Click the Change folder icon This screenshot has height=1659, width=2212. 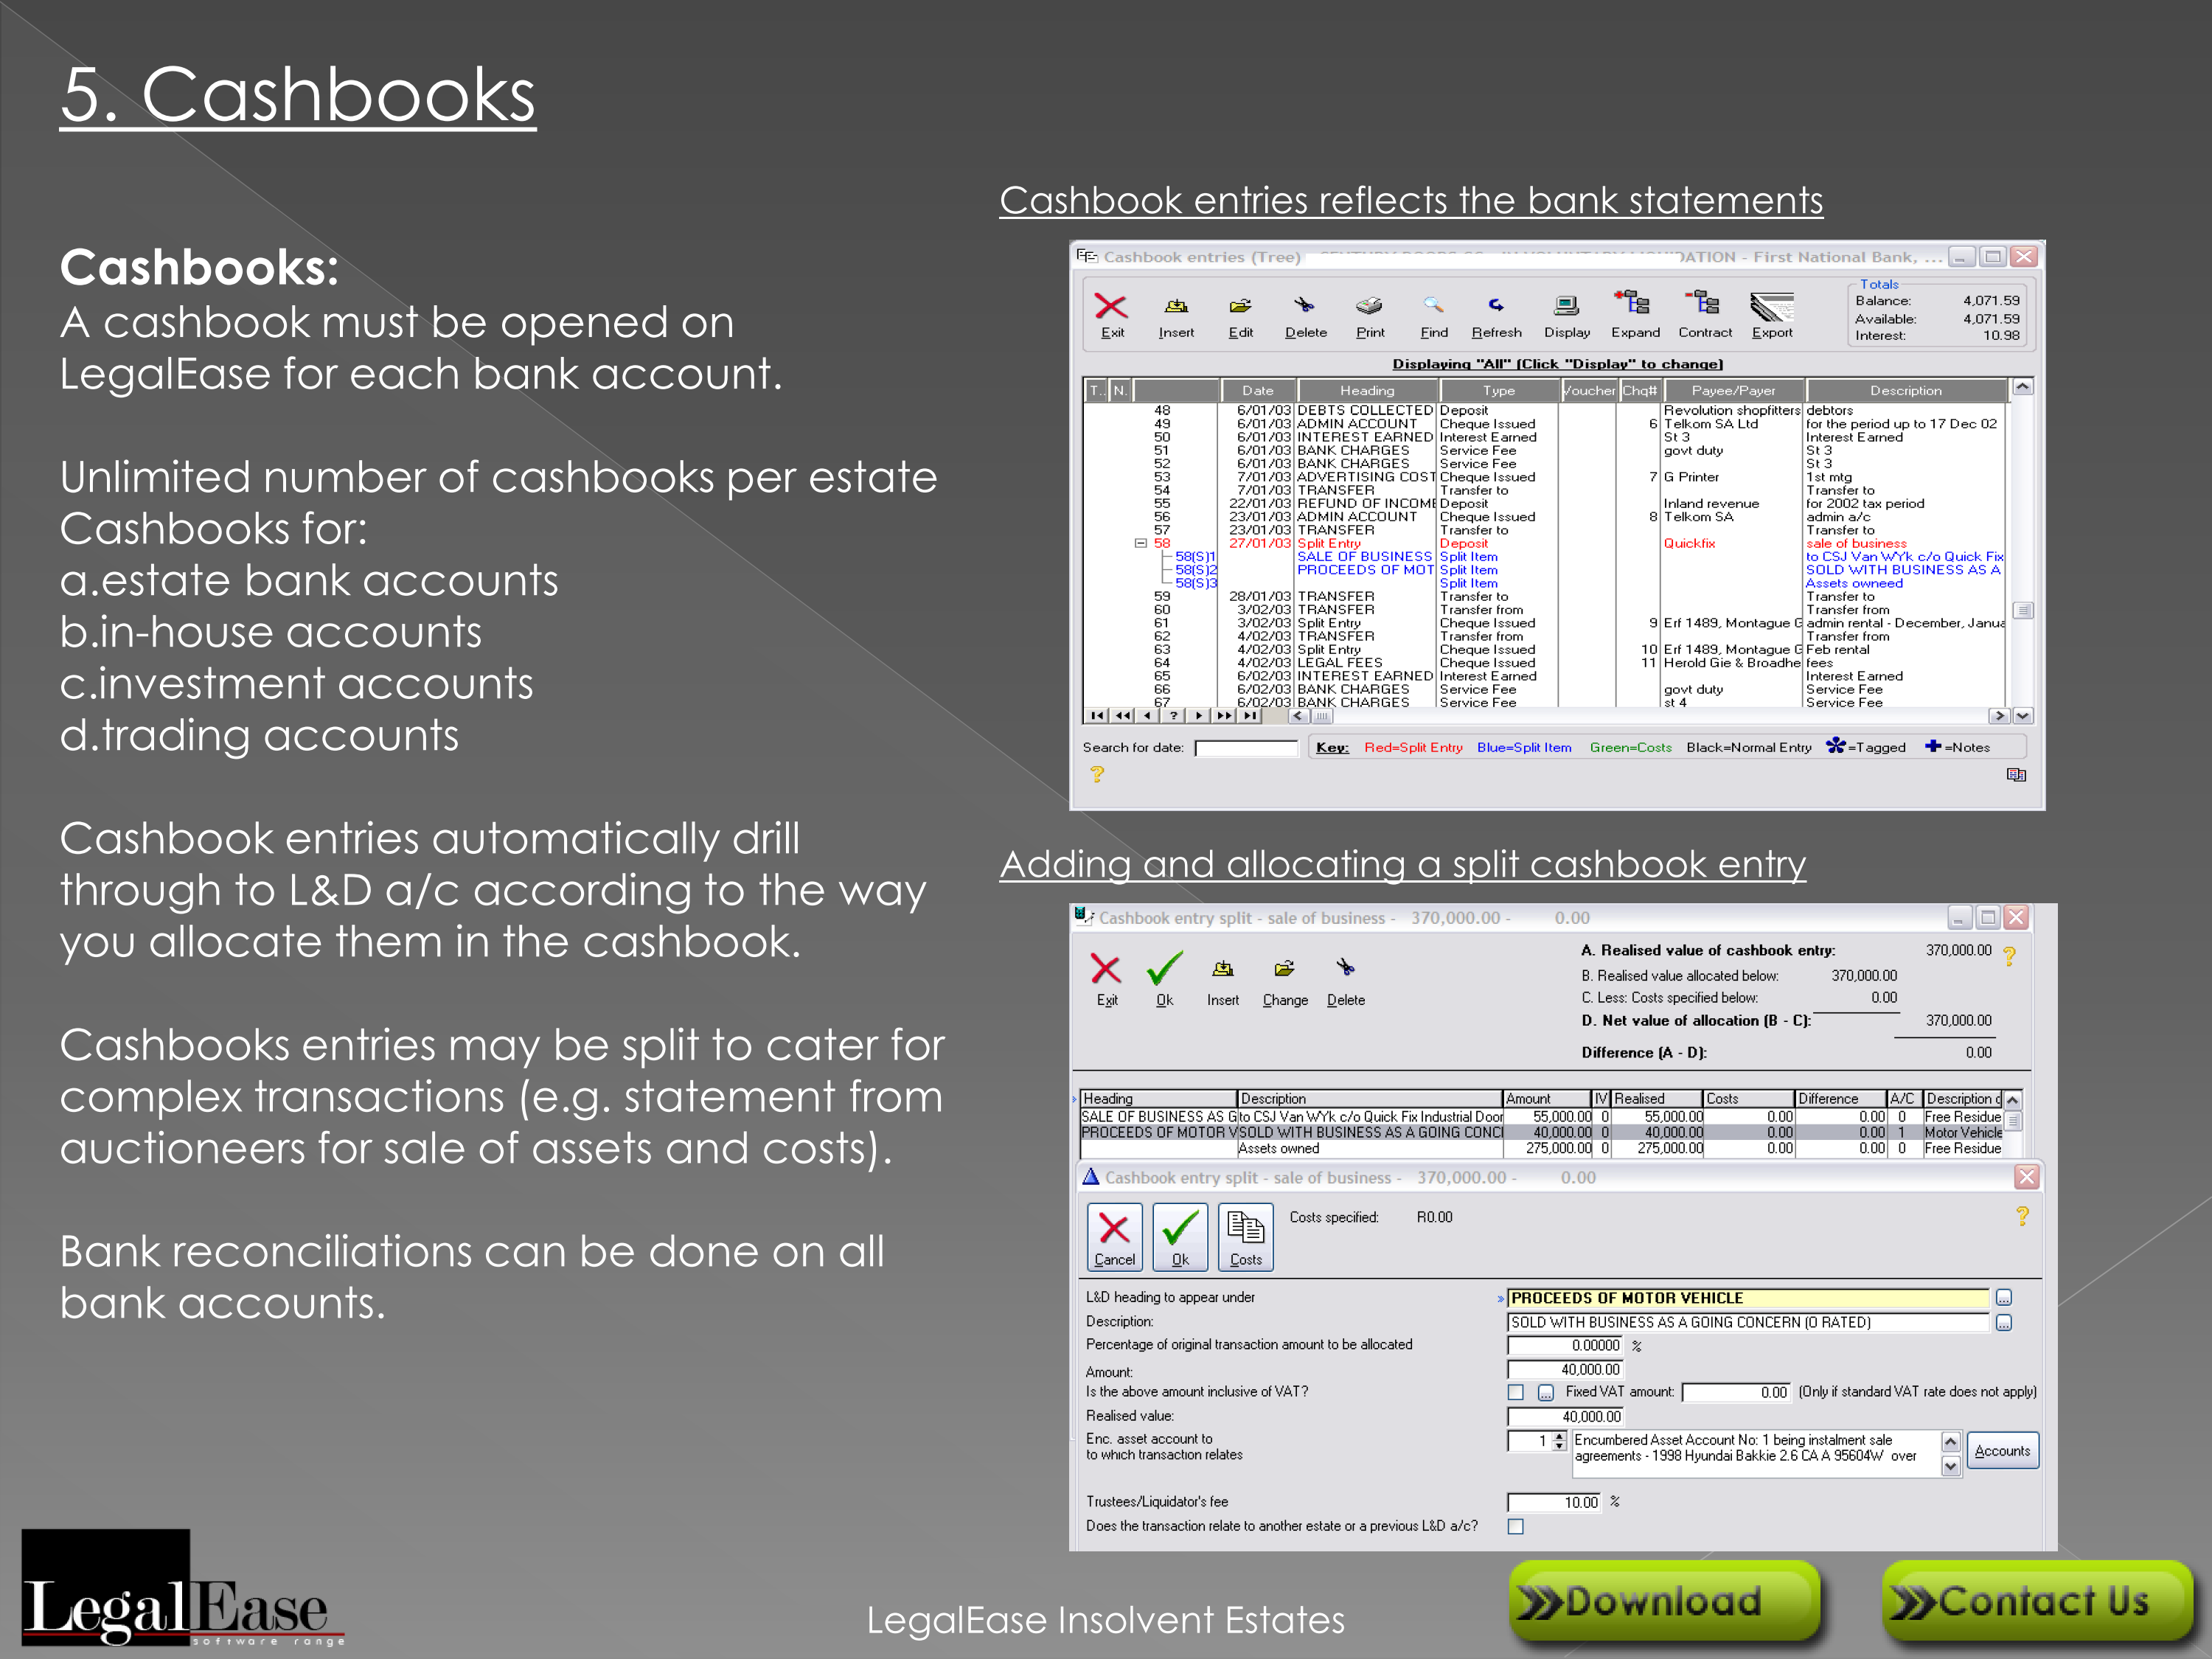click(x=1285, y=968)
